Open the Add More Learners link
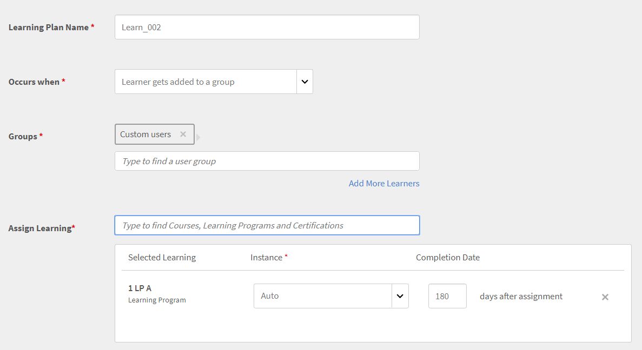The image size is (642, 350). click(383, 184)
